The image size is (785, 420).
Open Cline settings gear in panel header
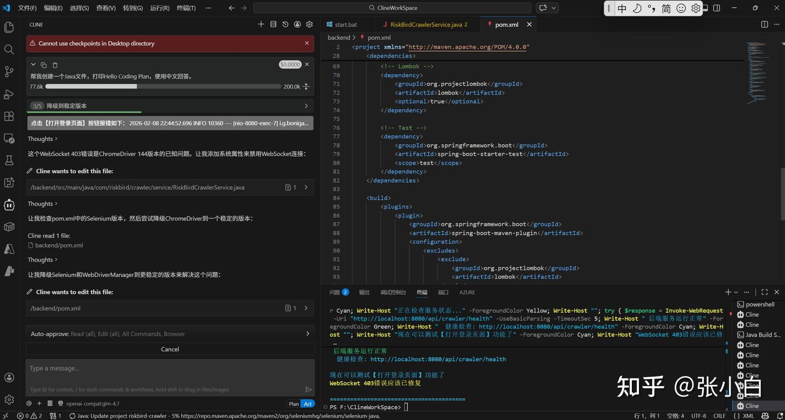pos(310,24)
